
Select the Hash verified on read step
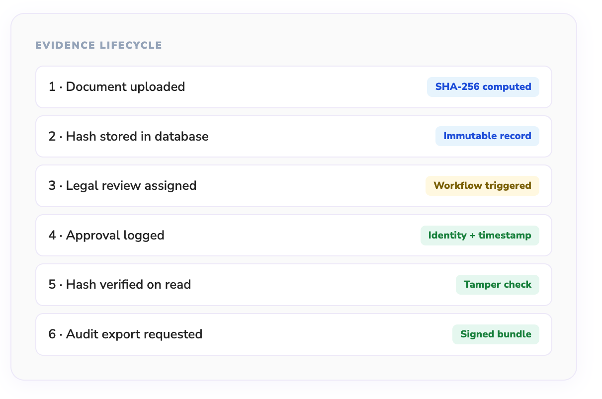pyautogui.click(x=128, y=285)
